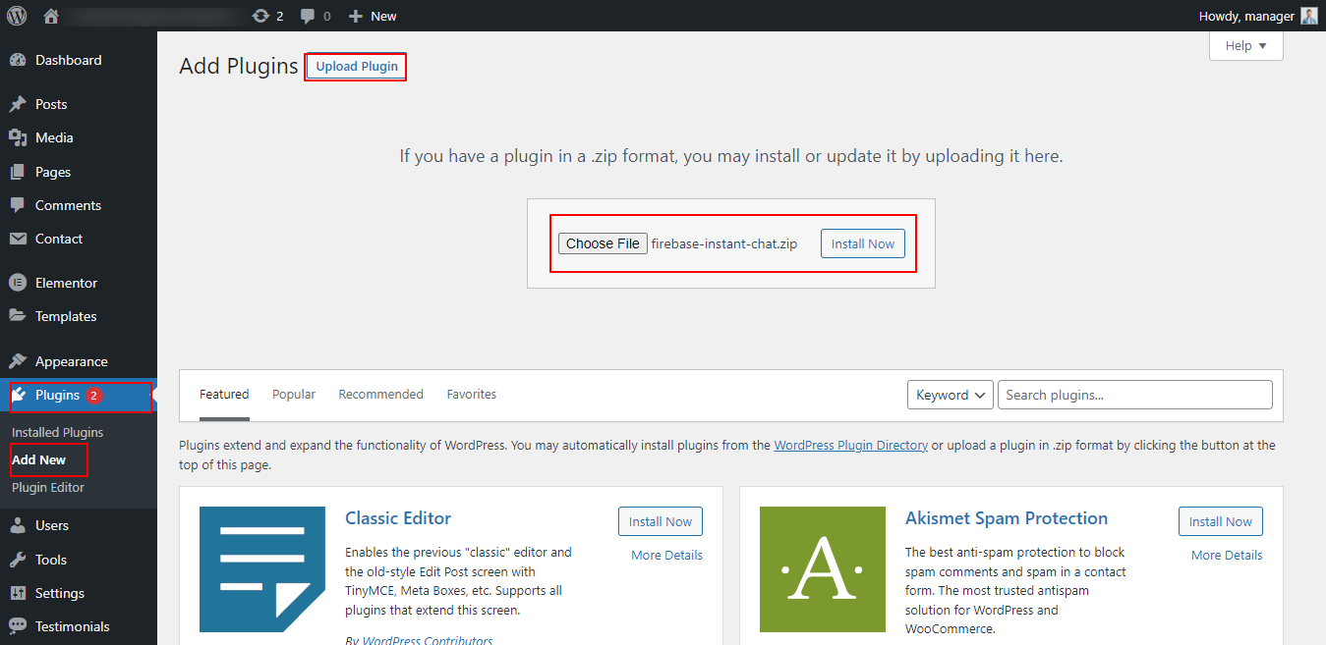The image size is (1326, 645).
Task: Click the Settings sliders icon
Action: coord(18,593)
